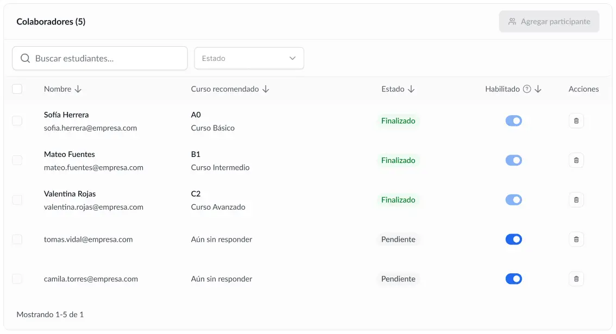The image size is (616, 334).
Task: Click the Habilitado column header label
Action: coord(502,89)
